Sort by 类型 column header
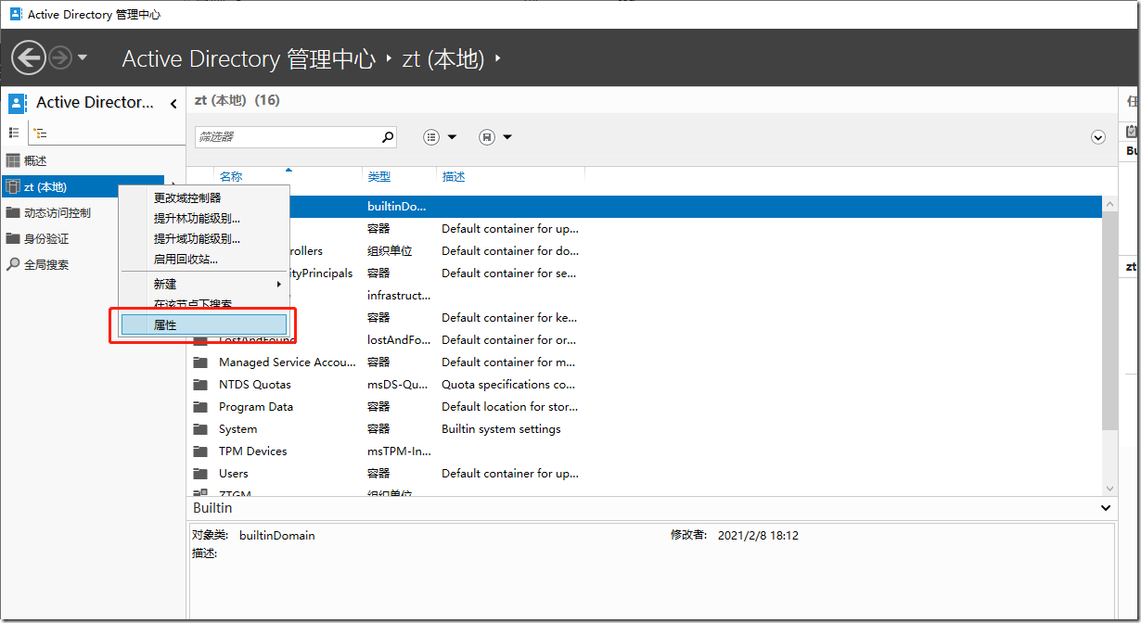 (x=379, y=177)
